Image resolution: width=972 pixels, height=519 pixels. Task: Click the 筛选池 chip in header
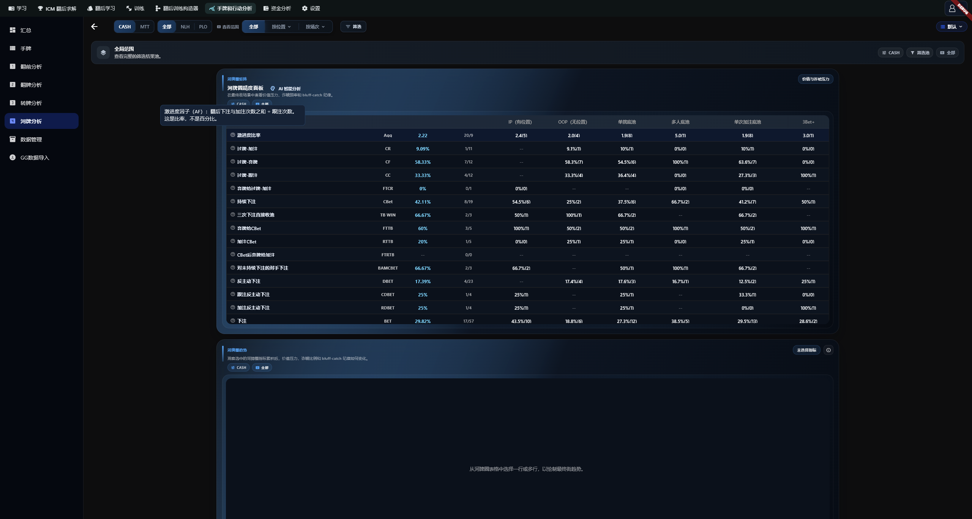coord(920,53)
